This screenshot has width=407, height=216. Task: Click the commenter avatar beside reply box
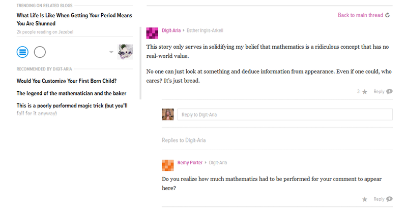click(168, 114)
